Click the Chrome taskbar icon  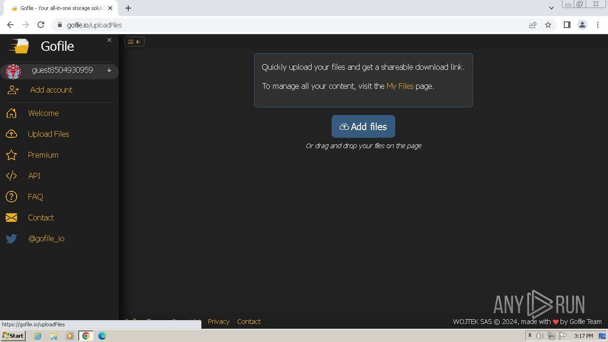(86, 336)
